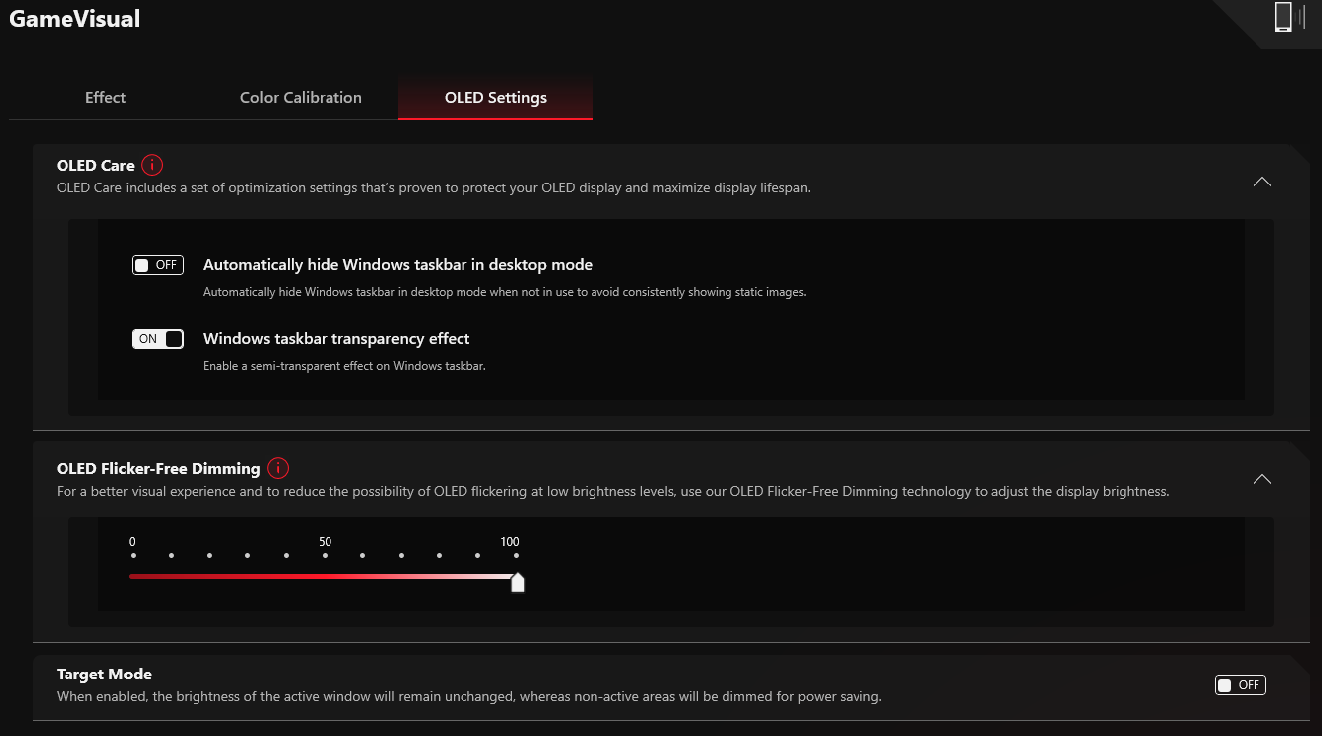Click the device icon in top-right corner
The height and width of the screenshot is (736, 1322).
(x=1289, y=17)
